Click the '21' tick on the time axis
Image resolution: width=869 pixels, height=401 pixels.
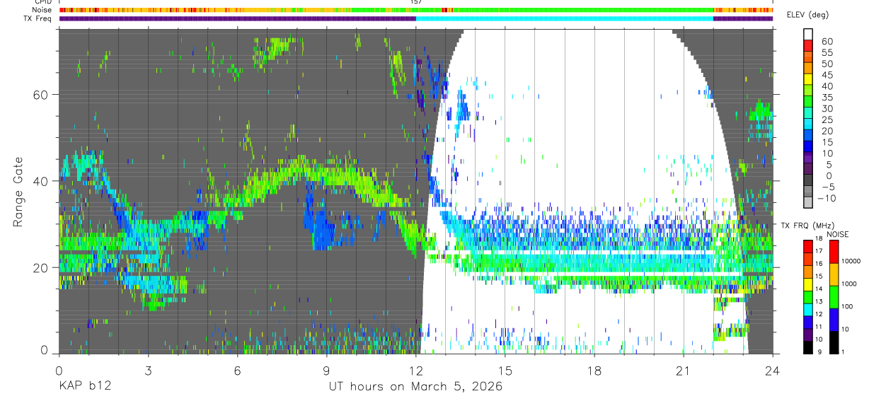pos(684,371)
